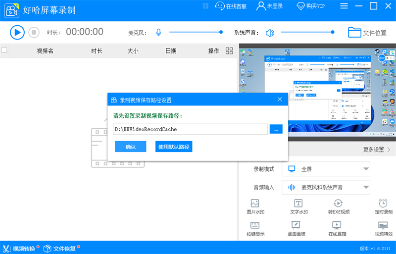
Task: Mute the microphone icon
Action: tap(158, 33)
